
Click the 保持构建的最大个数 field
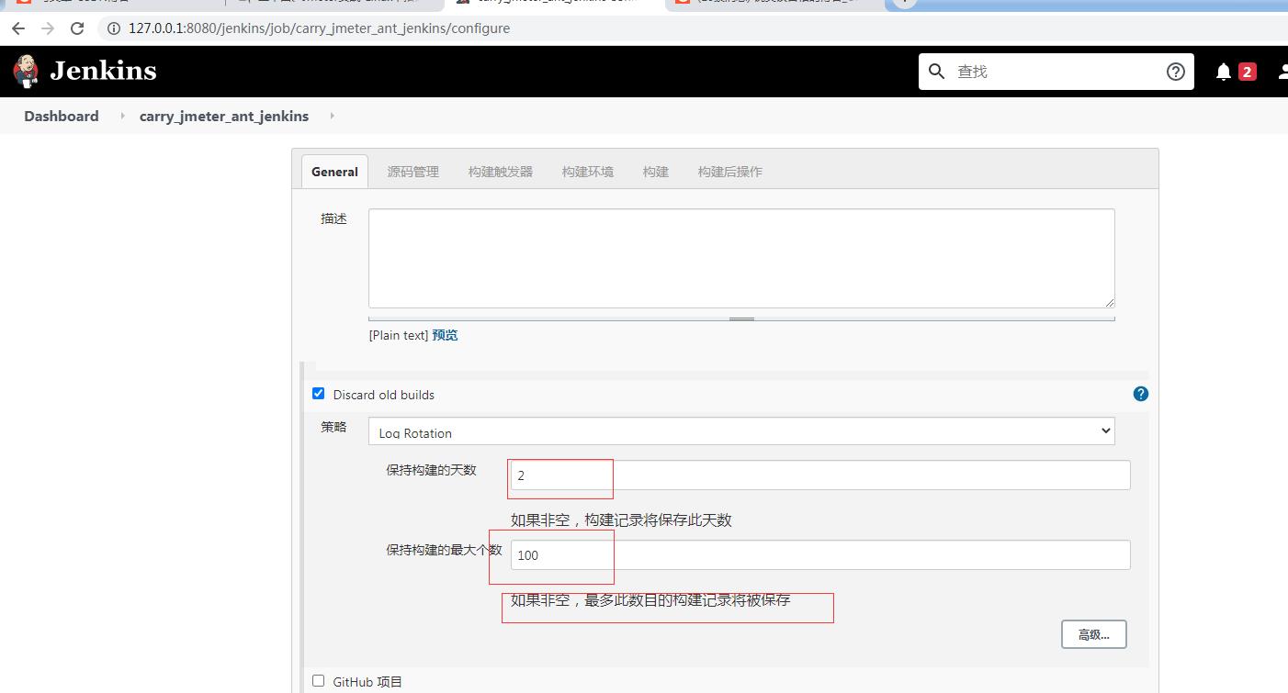pos(820,554)
